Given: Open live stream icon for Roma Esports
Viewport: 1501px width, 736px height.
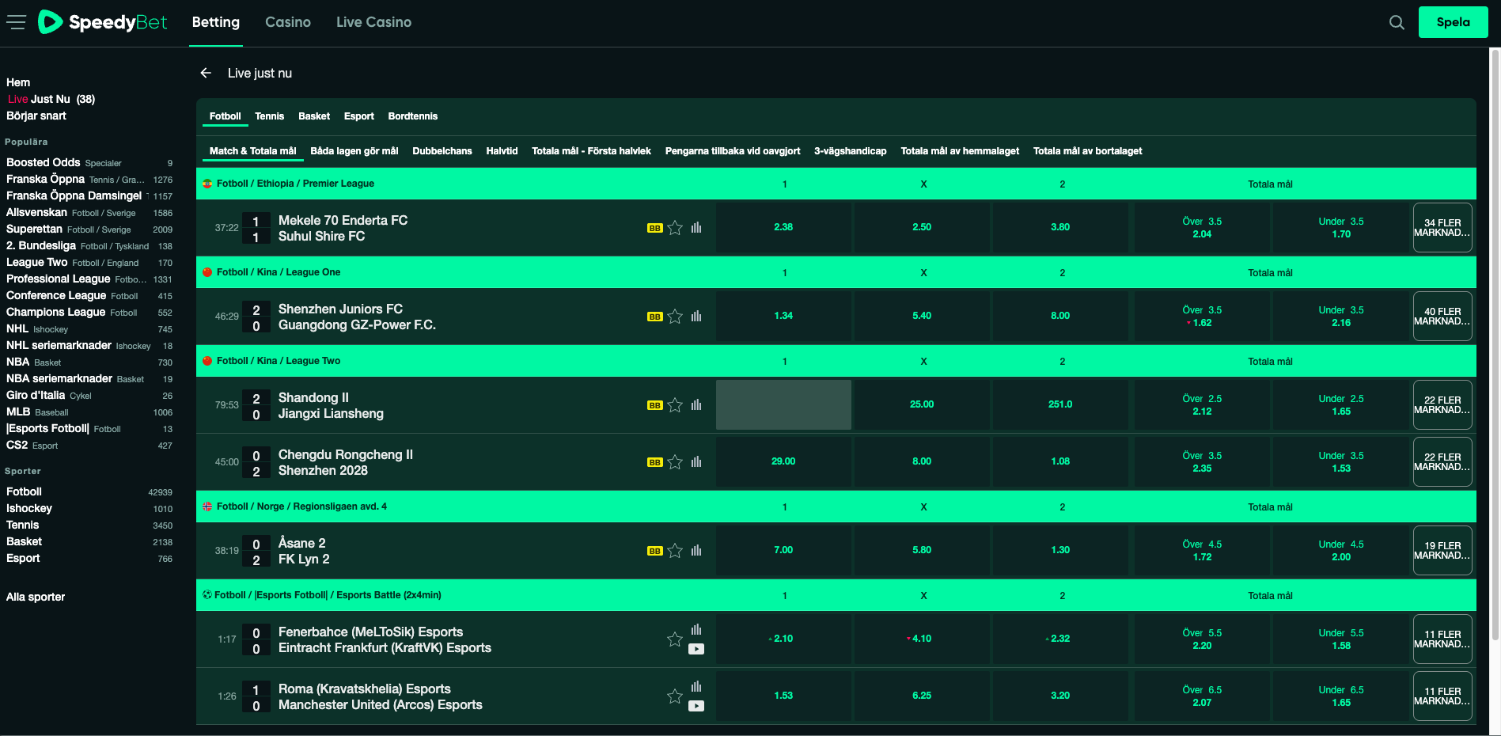Looking at the screenshot, I should (696, 706).
